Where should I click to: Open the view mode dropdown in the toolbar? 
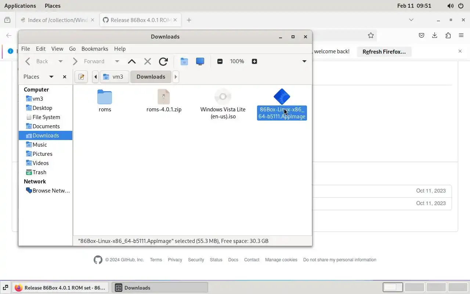click(304, 61)
